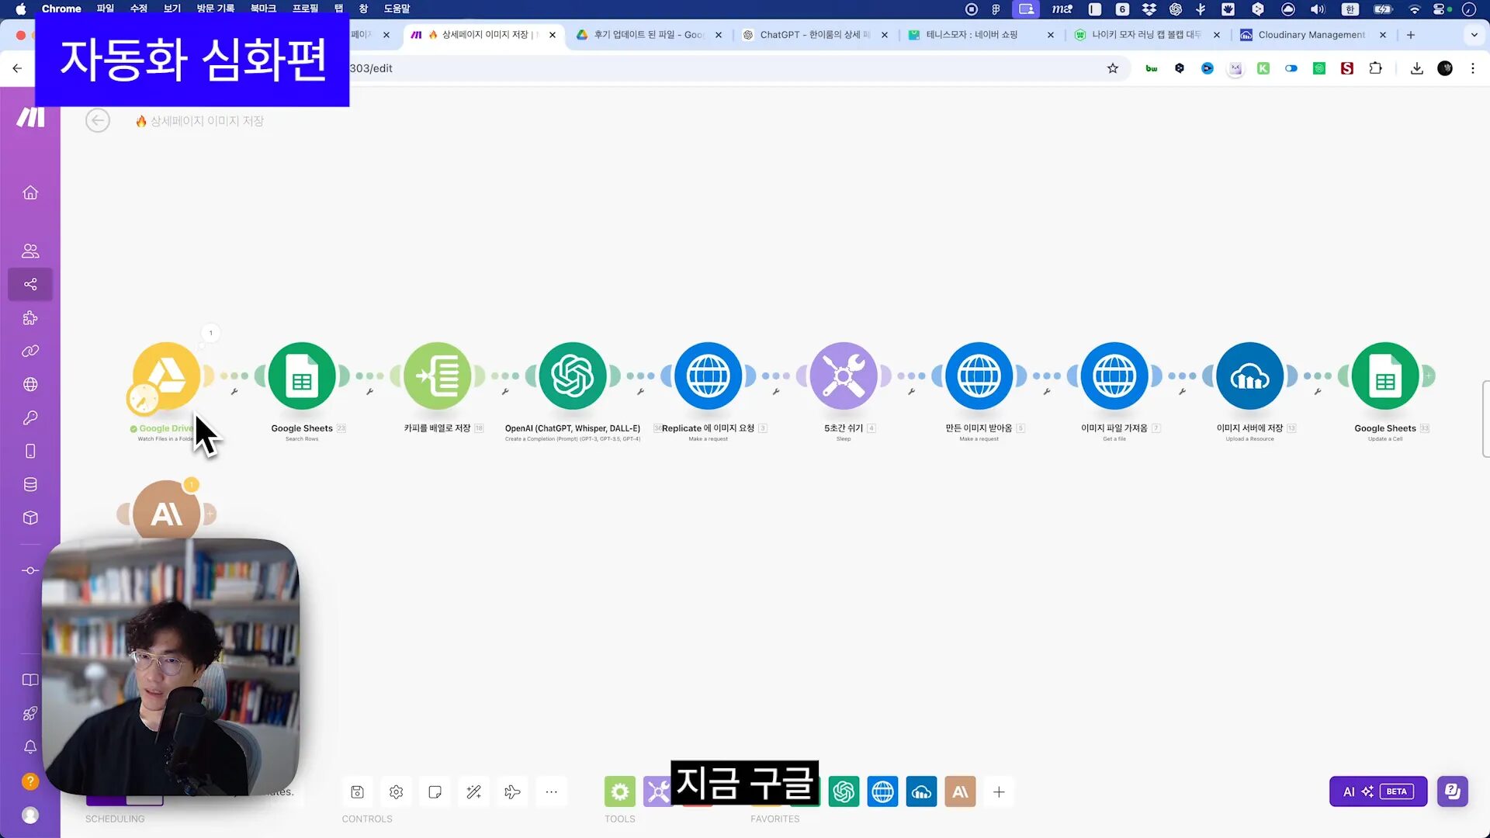Click the Make logo in the sidebar
Screen dimensions: 1490x838
click(30, 117)
